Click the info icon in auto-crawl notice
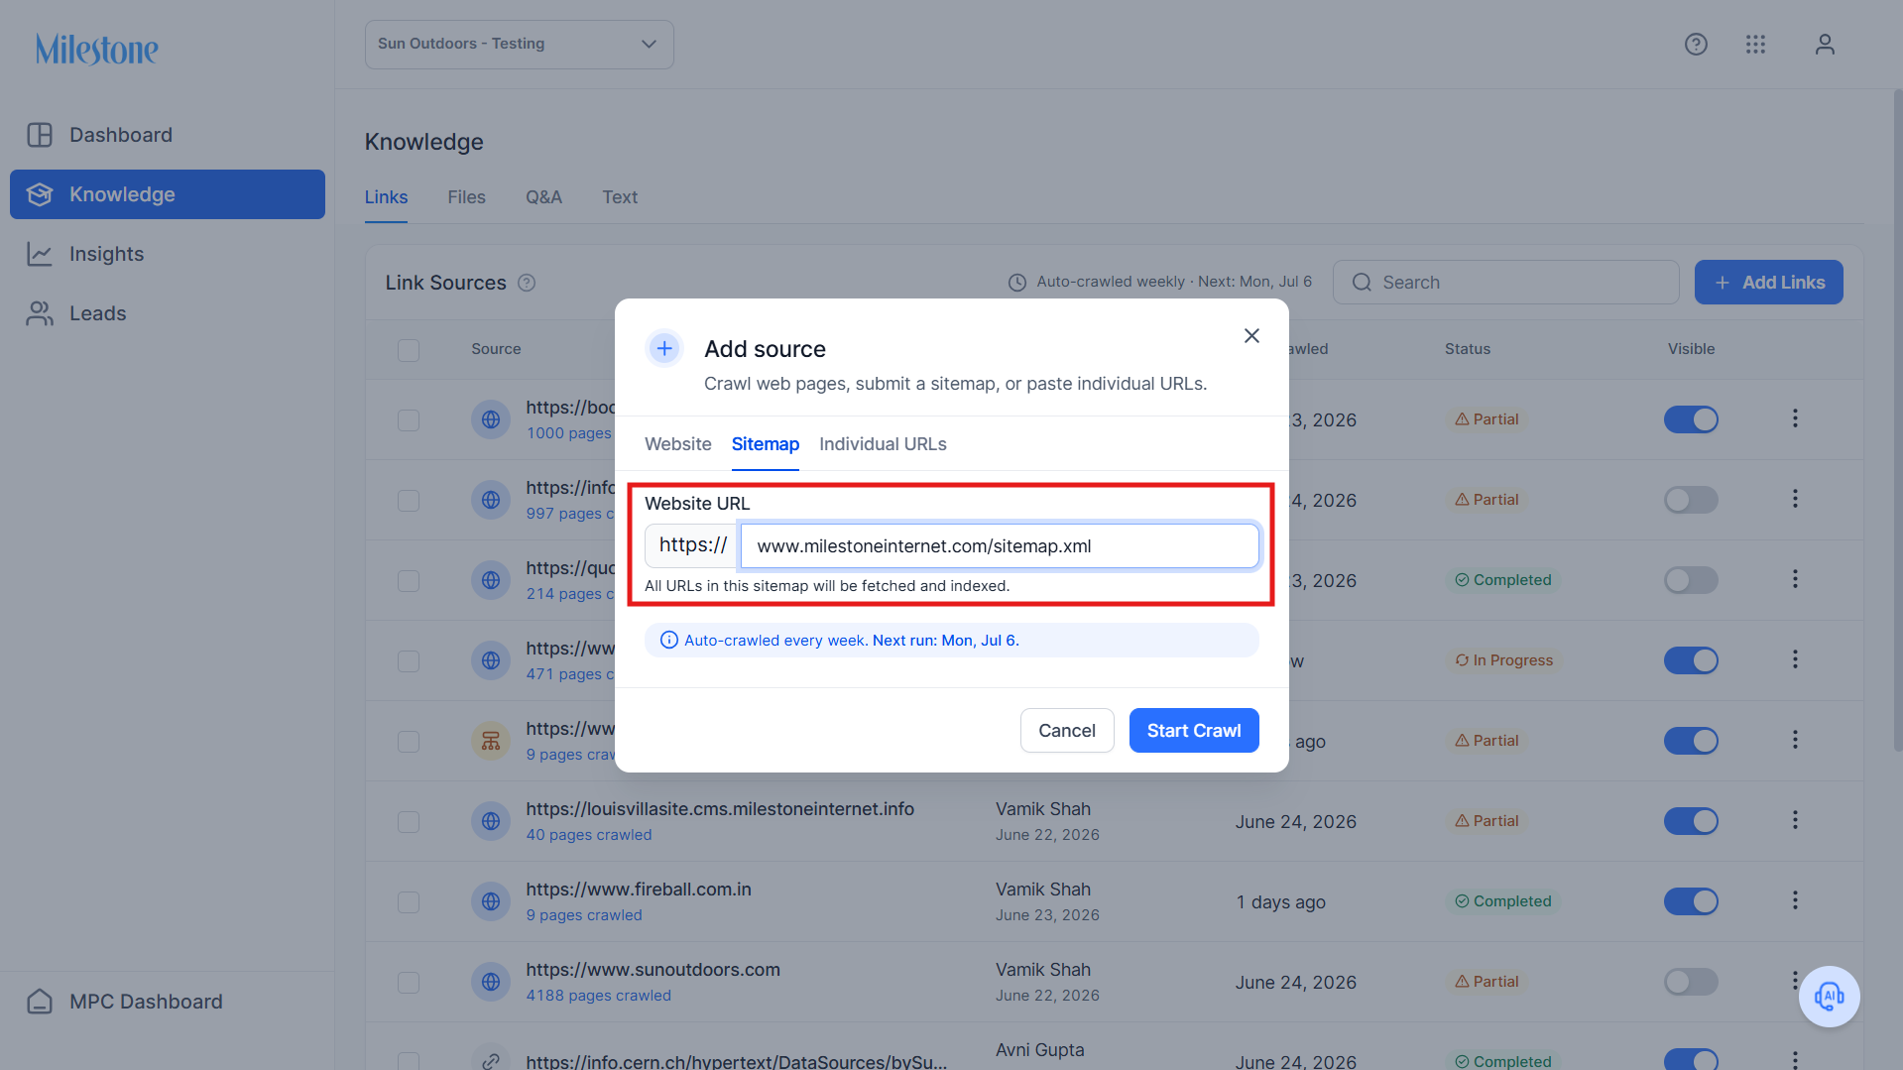The width and height of the screenshot is (1903, 1070). 669,641
